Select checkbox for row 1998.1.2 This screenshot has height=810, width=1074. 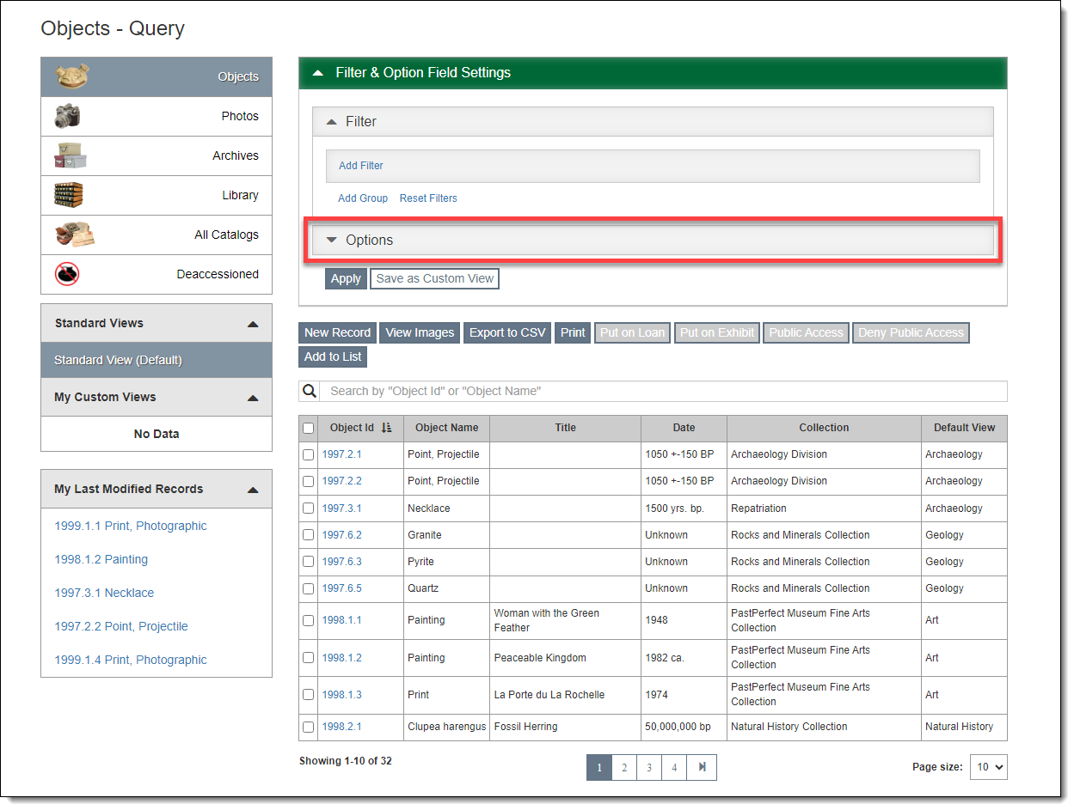click(309, 658)
